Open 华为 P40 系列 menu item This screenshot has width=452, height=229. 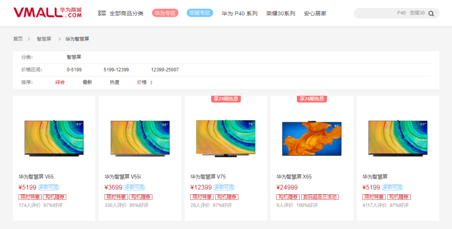tap(239, 13)
